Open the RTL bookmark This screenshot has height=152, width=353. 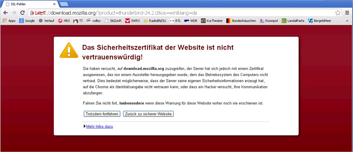175,21
